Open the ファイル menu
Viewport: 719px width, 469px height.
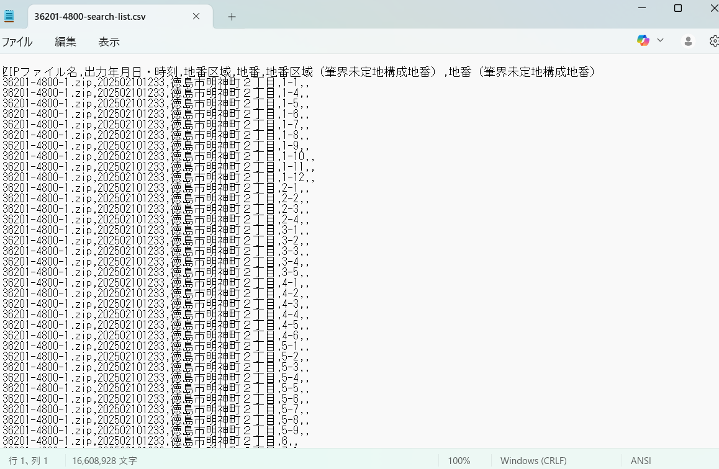point(17,42)
